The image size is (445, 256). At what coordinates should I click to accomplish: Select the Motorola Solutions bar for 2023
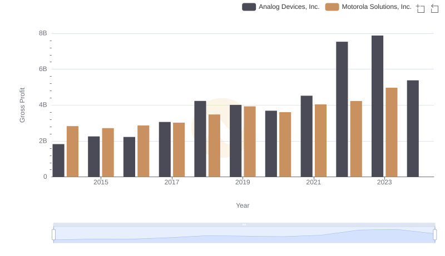click(392, 132)
